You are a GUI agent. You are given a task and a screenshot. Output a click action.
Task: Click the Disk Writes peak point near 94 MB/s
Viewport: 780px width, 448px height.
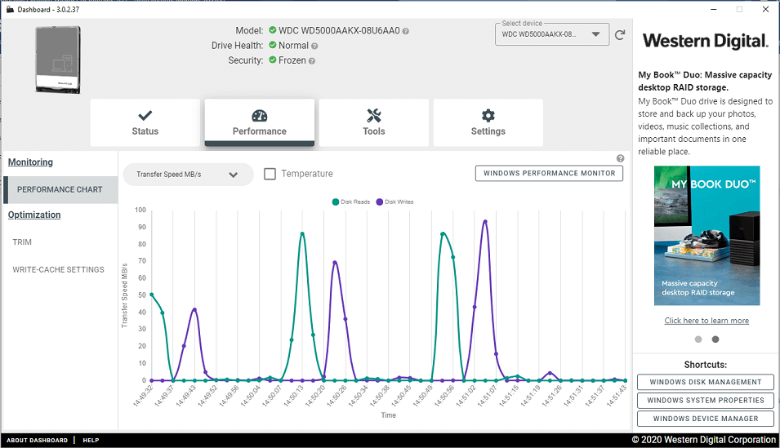[485, 222]
